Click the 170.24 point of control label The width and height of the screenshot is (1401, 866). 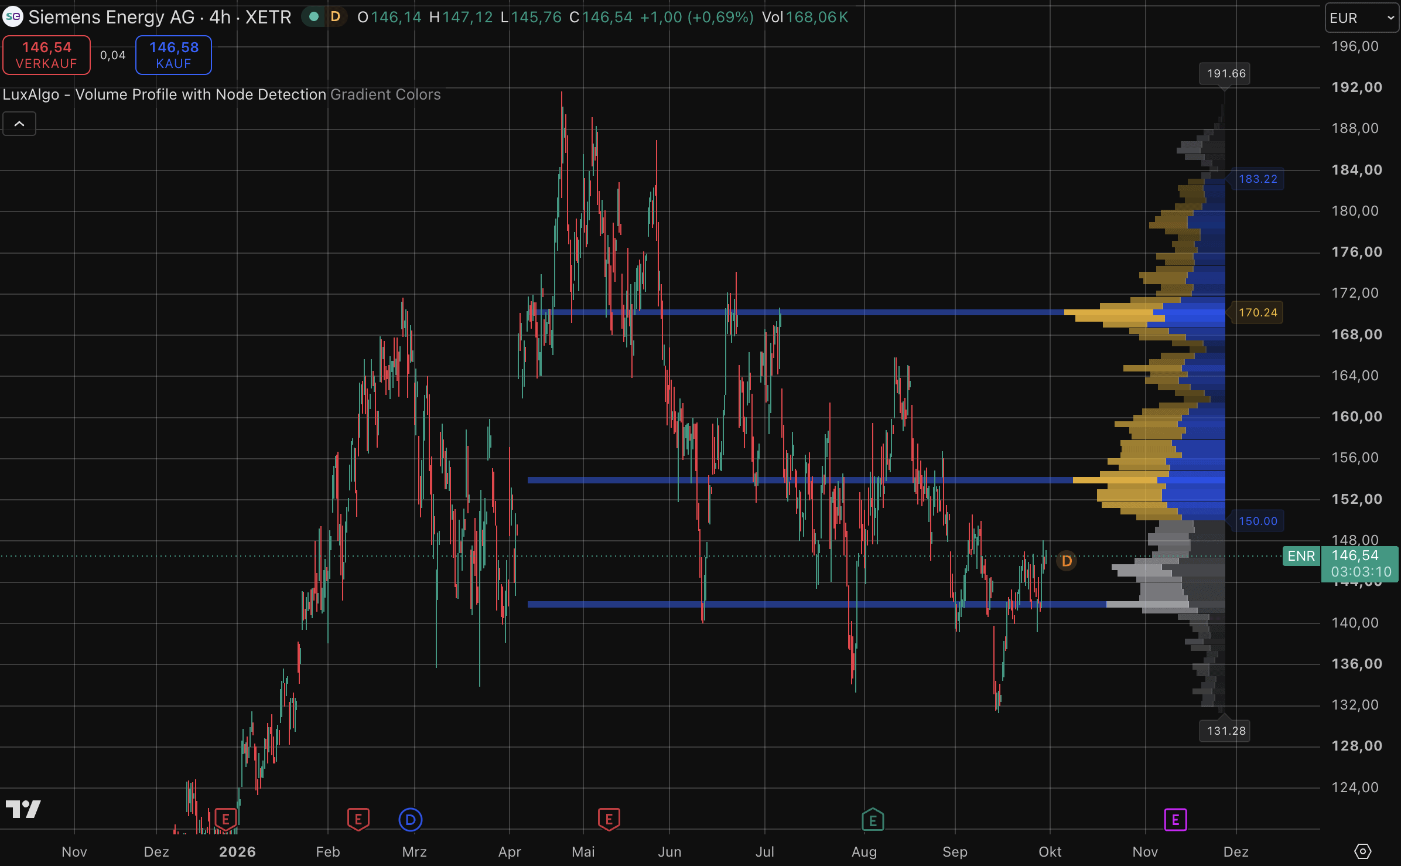coord(1258,312)
